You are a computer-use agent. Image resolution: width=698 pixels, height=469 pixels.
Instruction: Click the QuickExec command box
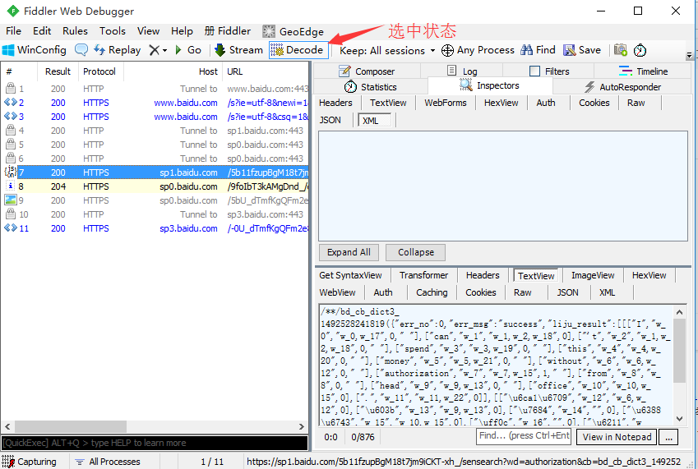[155, 443]
